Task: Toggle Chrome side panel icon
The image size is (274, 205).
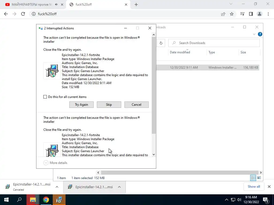Action: click(x=251, y=14)
